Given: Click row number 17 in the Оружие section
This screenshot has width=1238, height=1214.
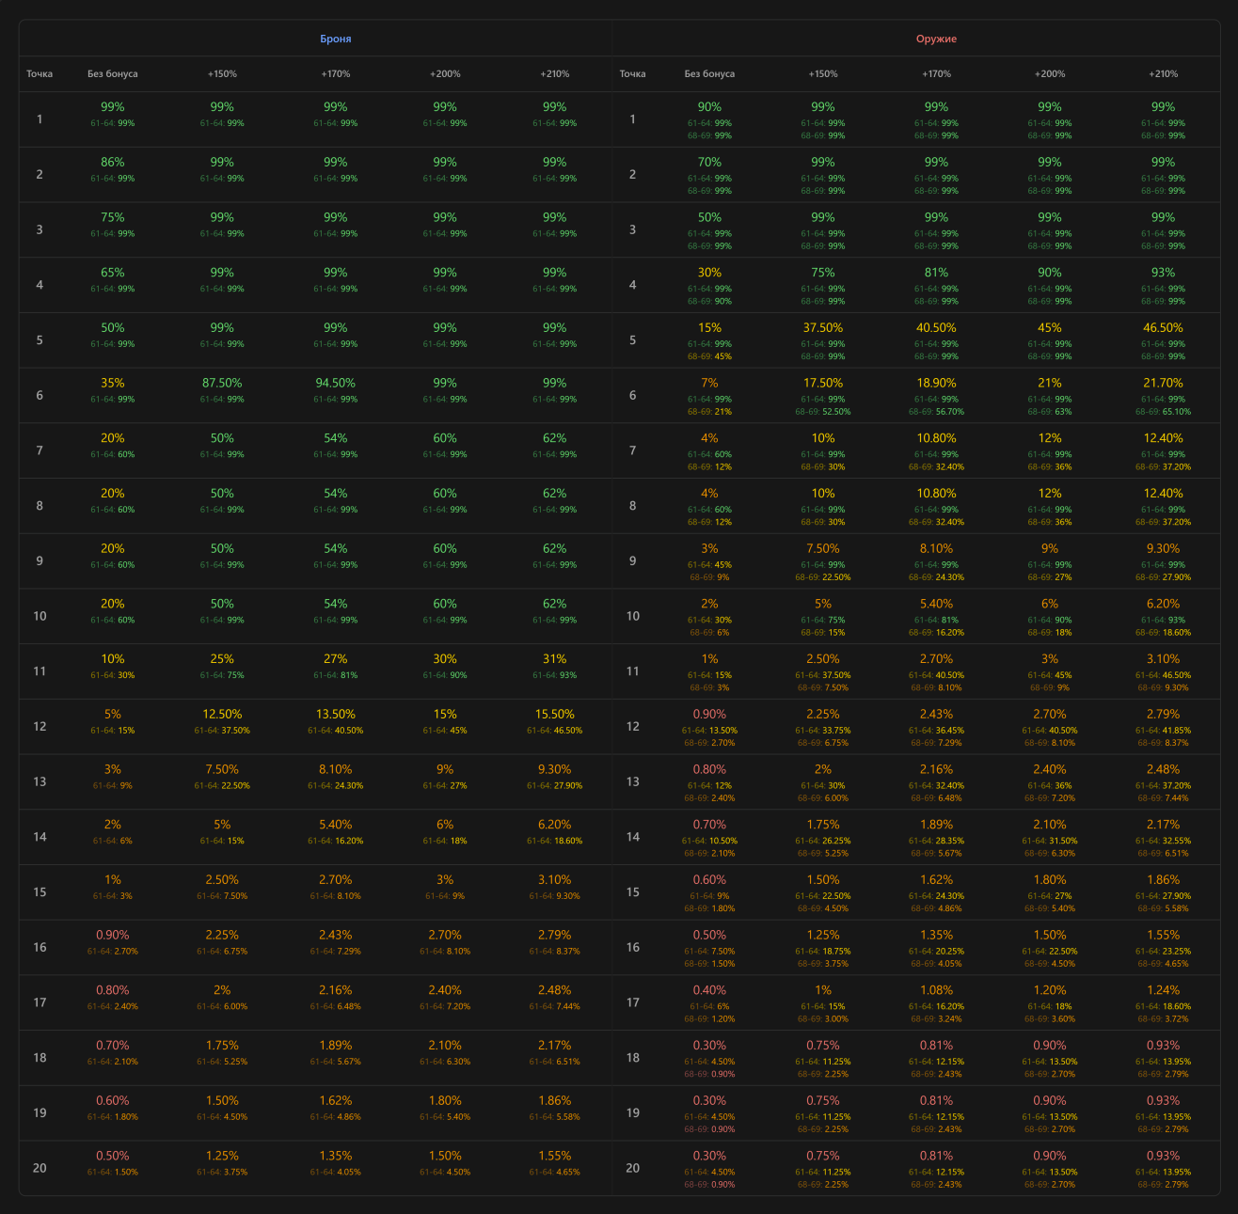Looking at the screenshot, I should coord(633,1002).
